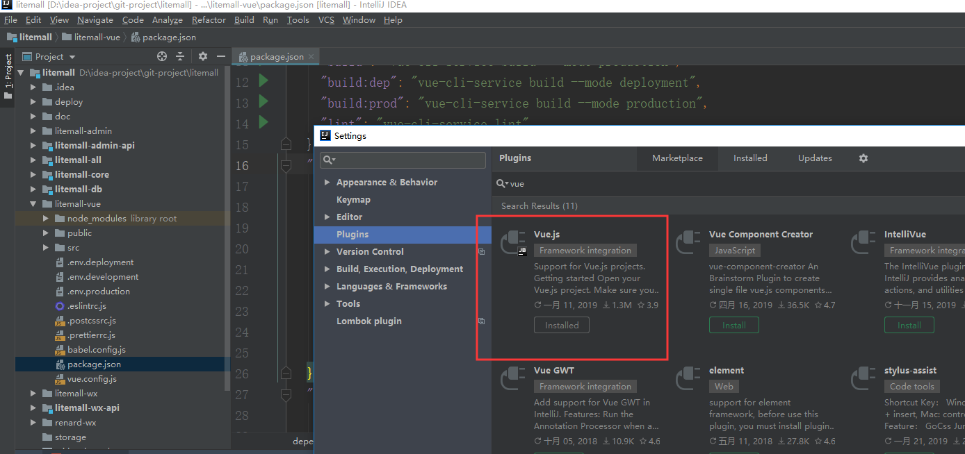Click the Settings search magnifier dropdown icon
The width and height of the screenshot is (965, 454).
[329, 160]
